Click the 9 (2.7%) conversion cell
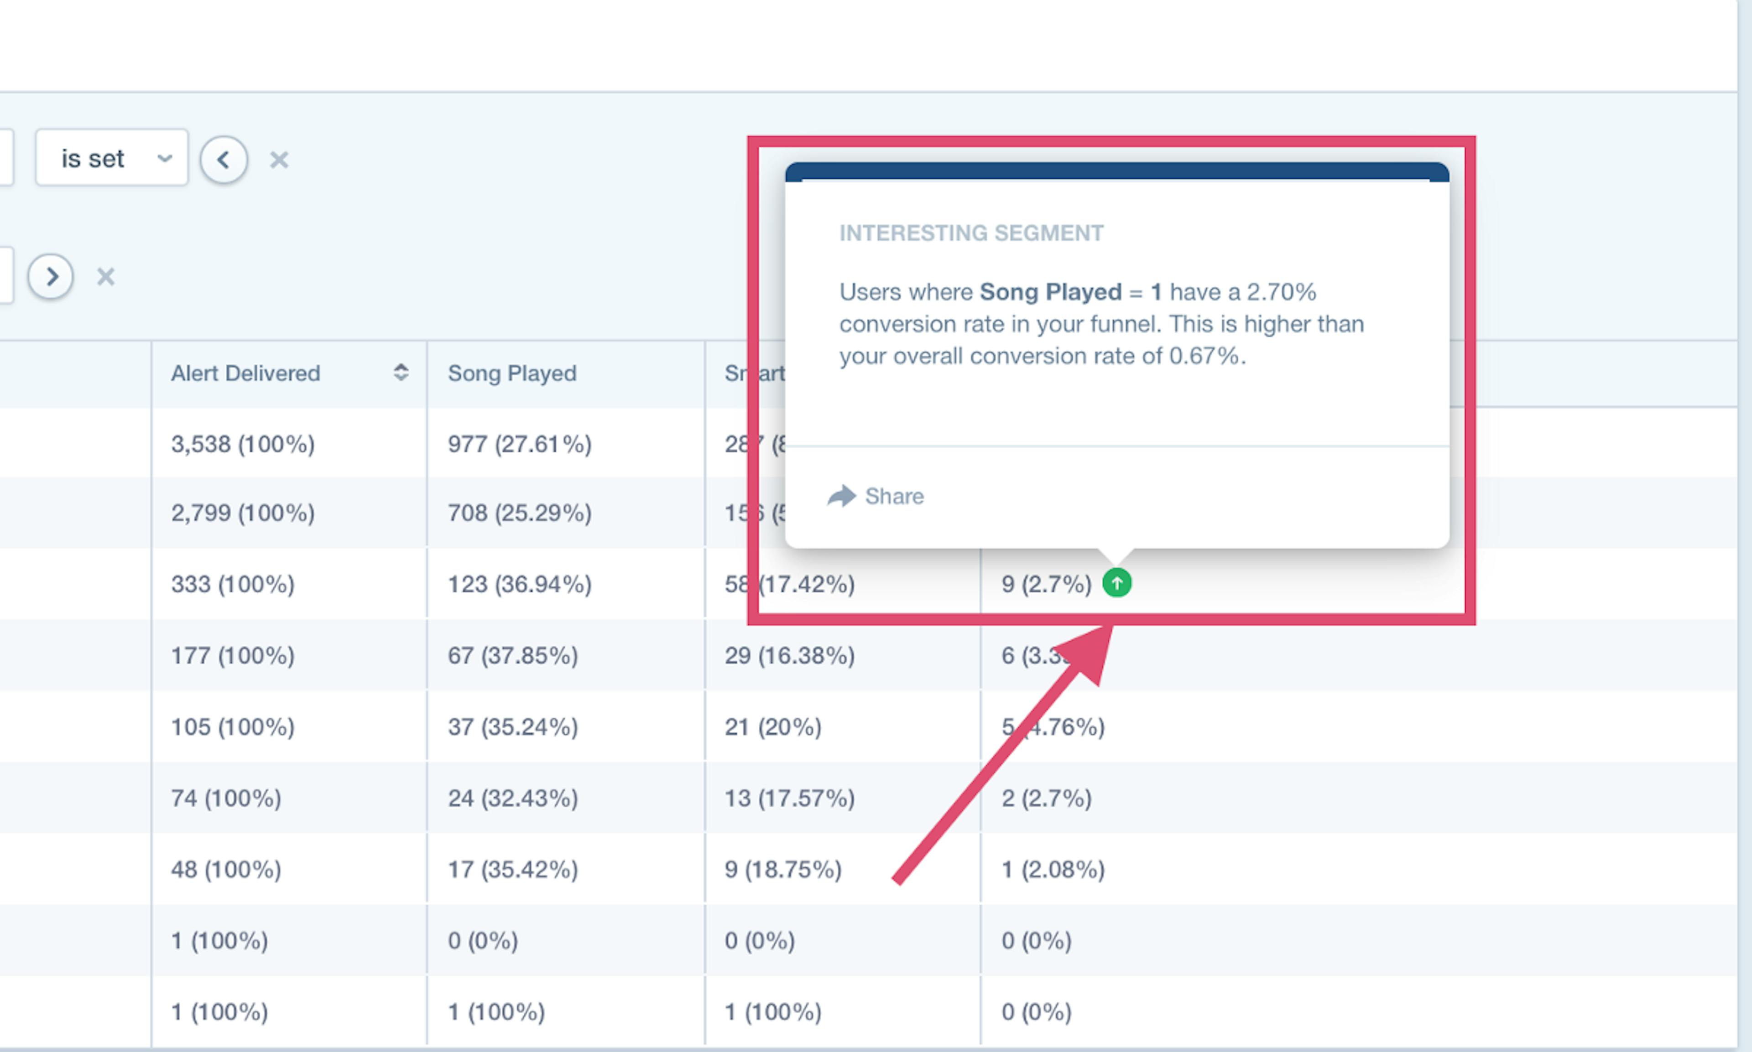Viewport: 1752px width, 1052px height. (x=1046, y=584)
